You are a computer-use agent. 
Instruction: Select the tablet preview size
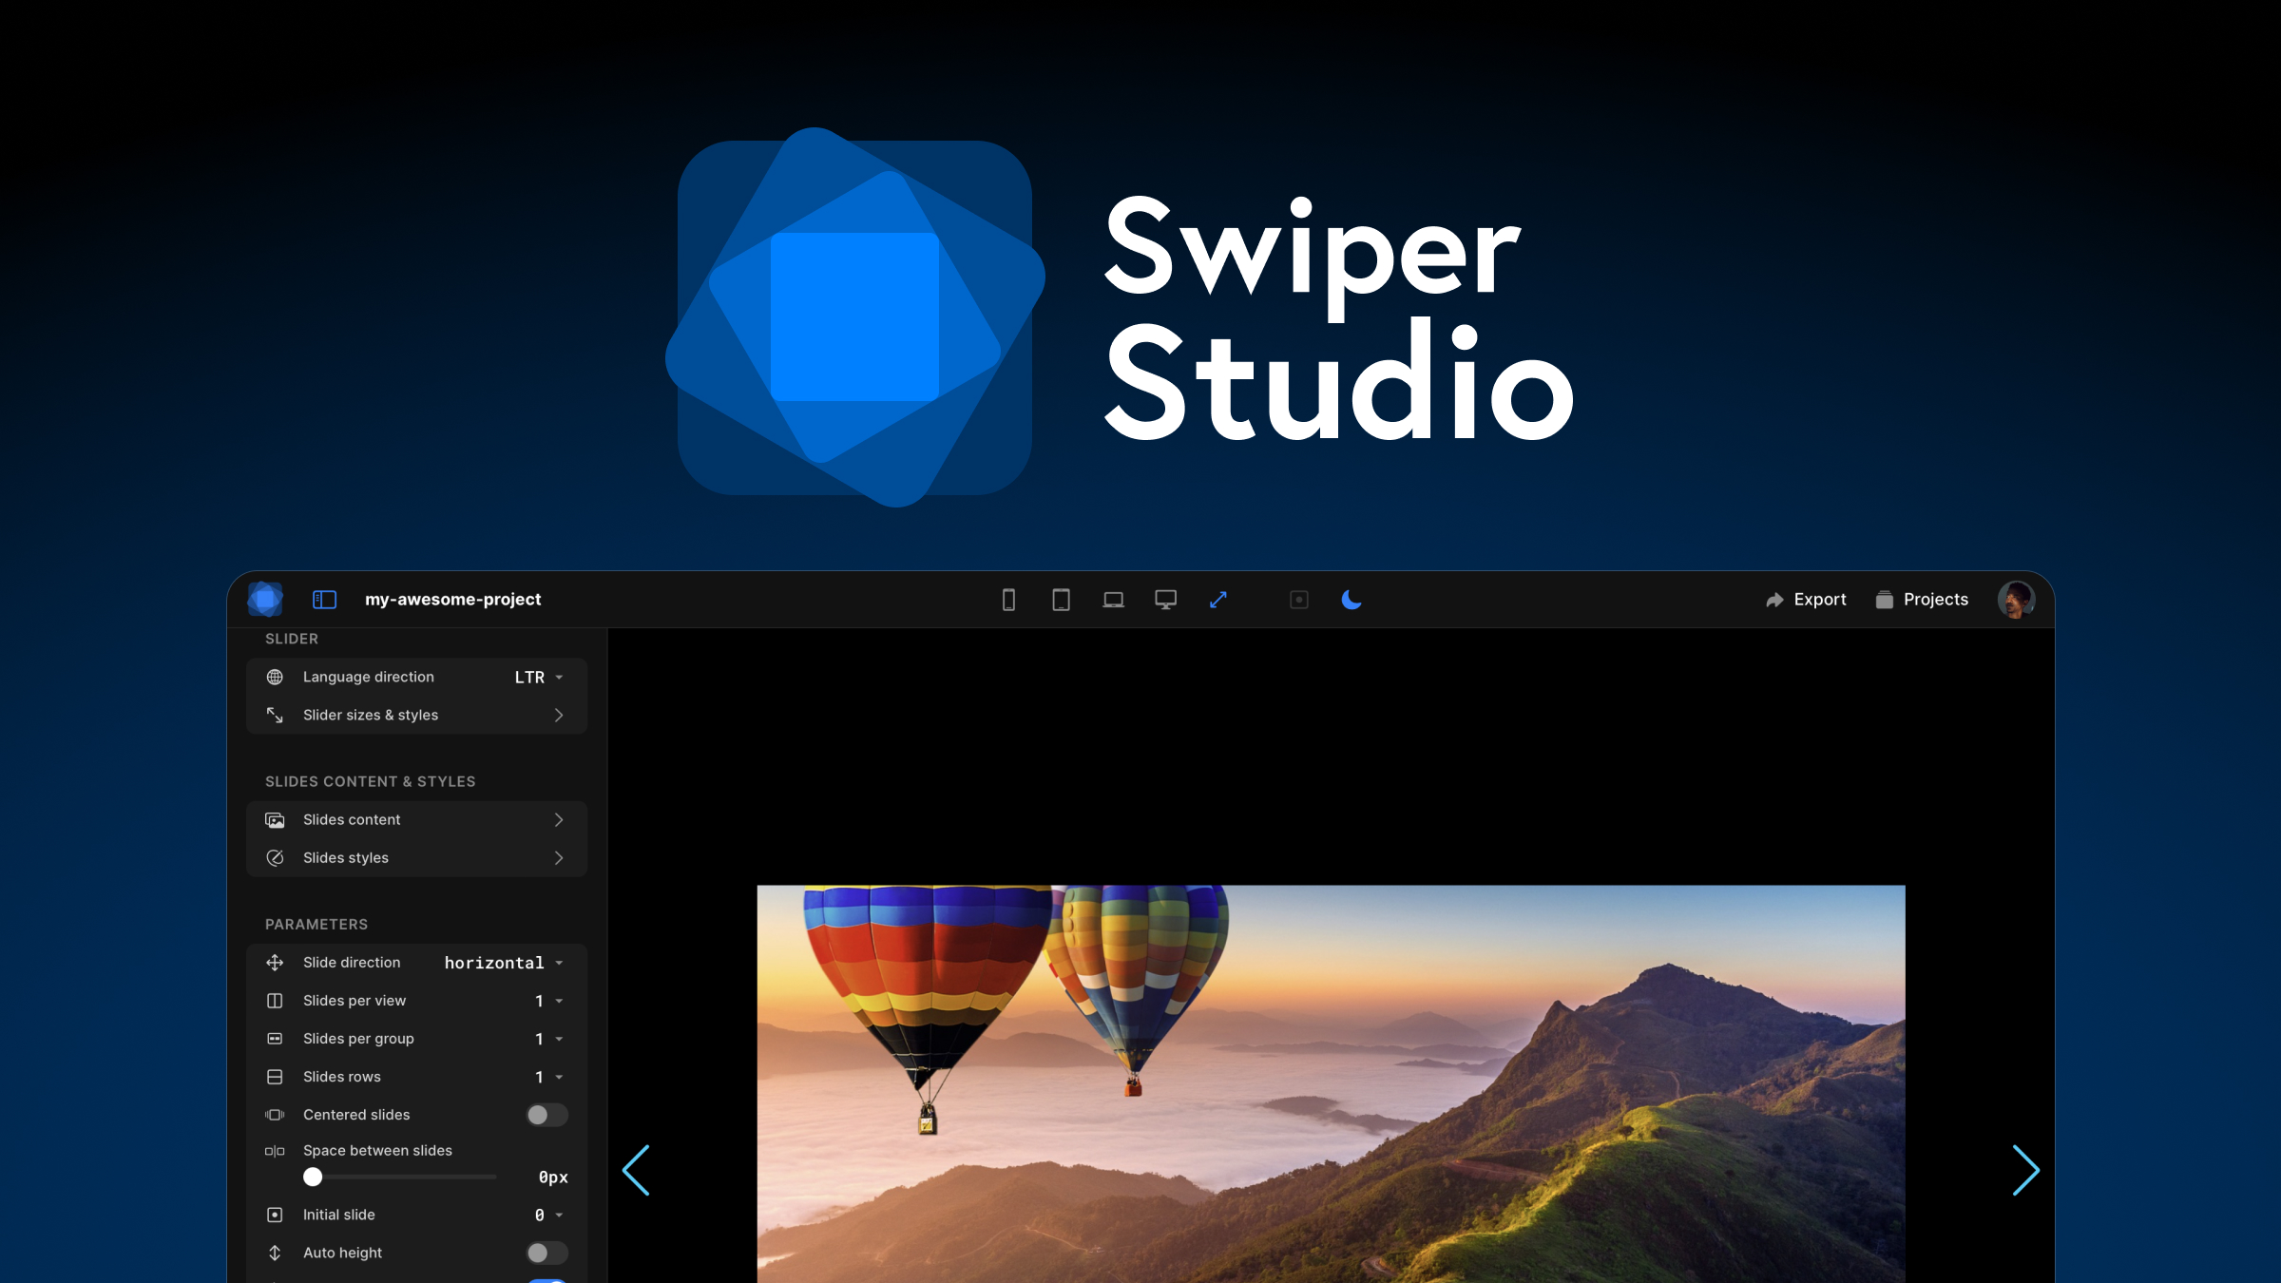click(x=1061, y=600)
